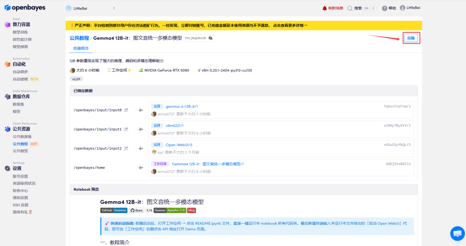The height and width of the screenshot is (246, 466).
Task: Open 公共数据集 in the sidebar
Action: coord(22,137)
